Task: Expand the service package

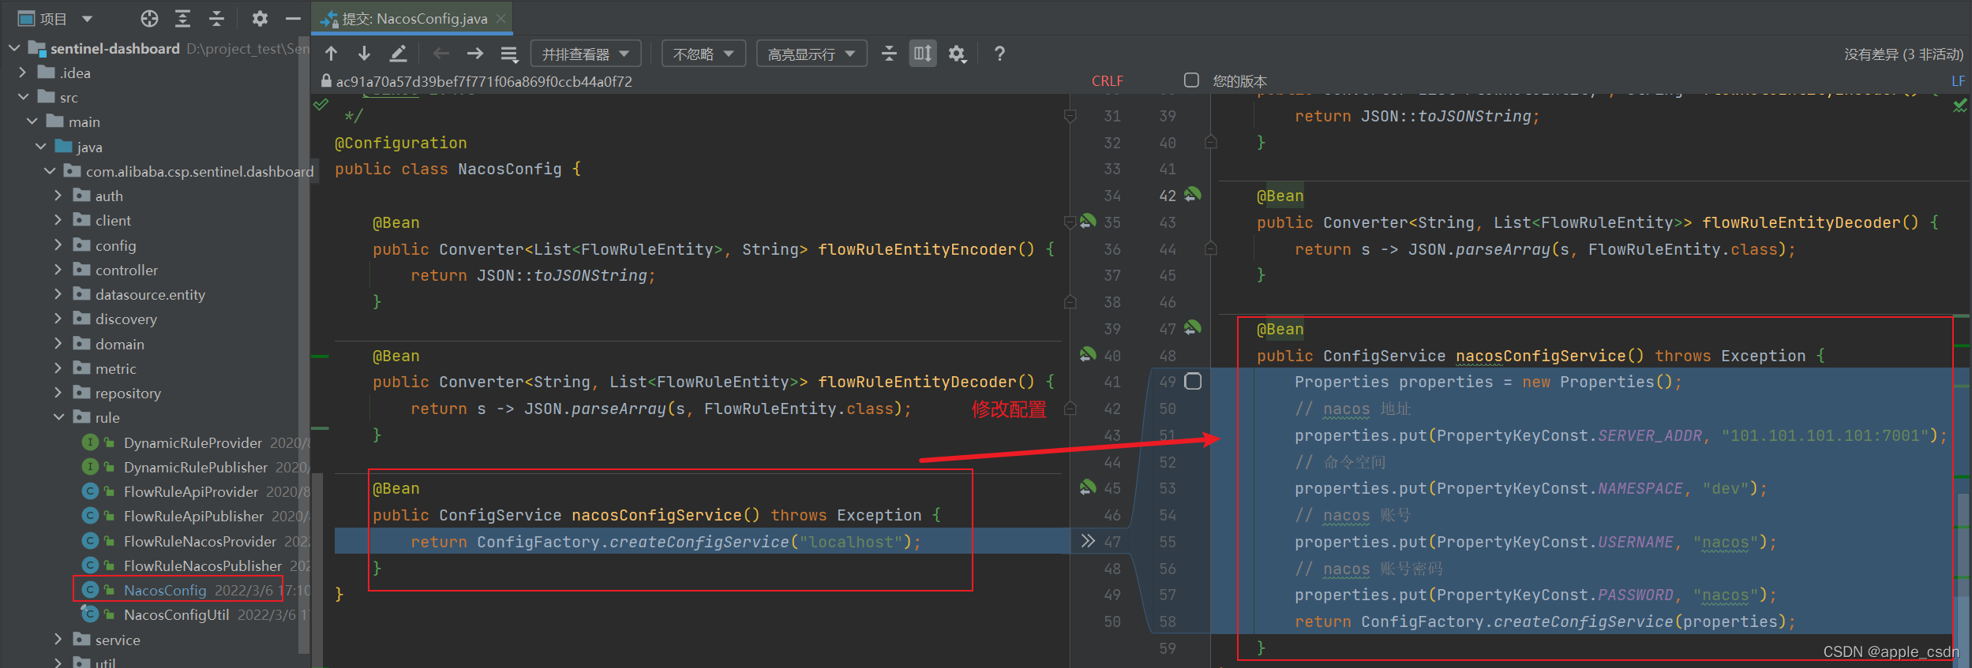Action: (x=58, y=640)
